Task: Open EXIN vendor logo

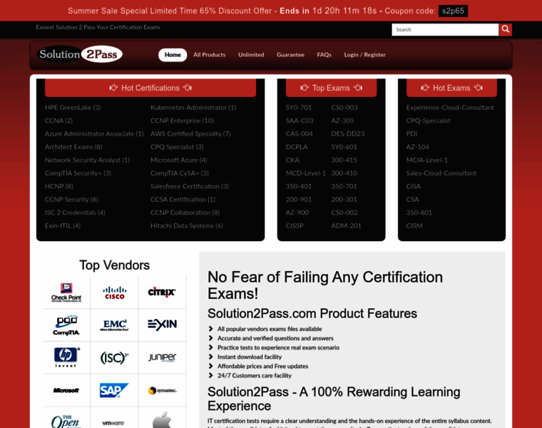Action: [x=162, y=325]
